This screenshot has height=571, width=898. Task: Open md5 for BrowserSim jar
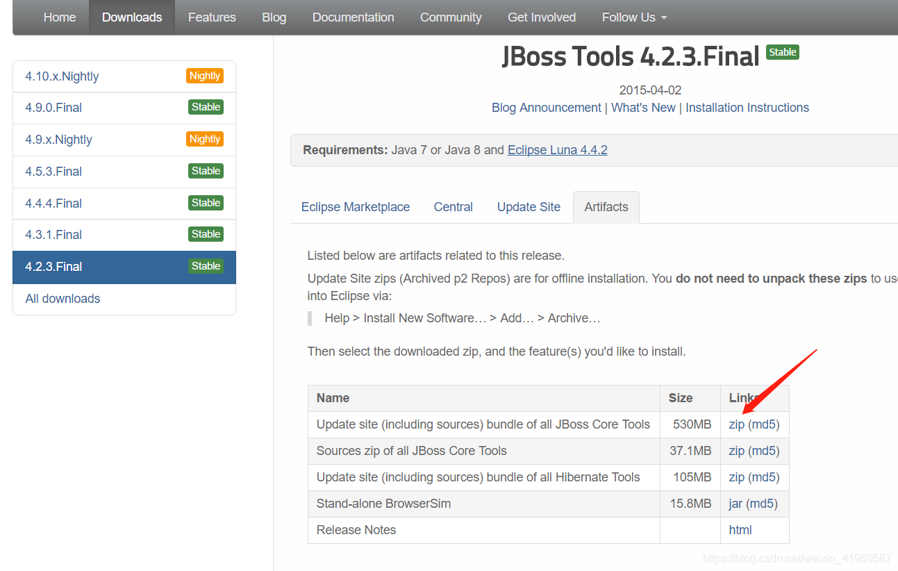click(762, 504)
